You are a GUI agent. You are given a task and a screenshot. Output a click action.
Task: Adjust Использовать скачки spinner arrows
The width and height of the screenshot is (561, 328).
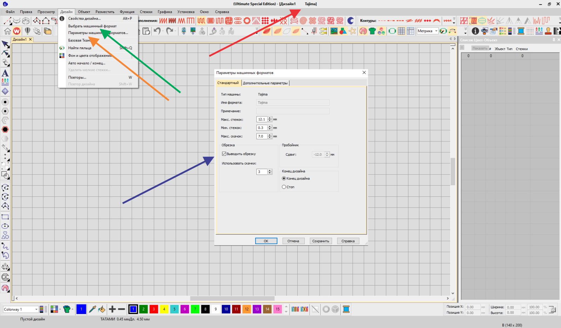pyautogui.click(x=270, y=172)
